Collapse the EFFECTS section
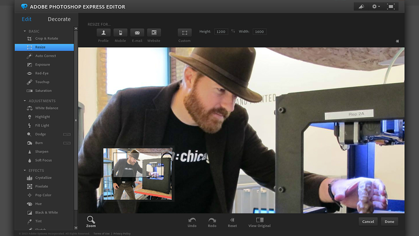 25,170
